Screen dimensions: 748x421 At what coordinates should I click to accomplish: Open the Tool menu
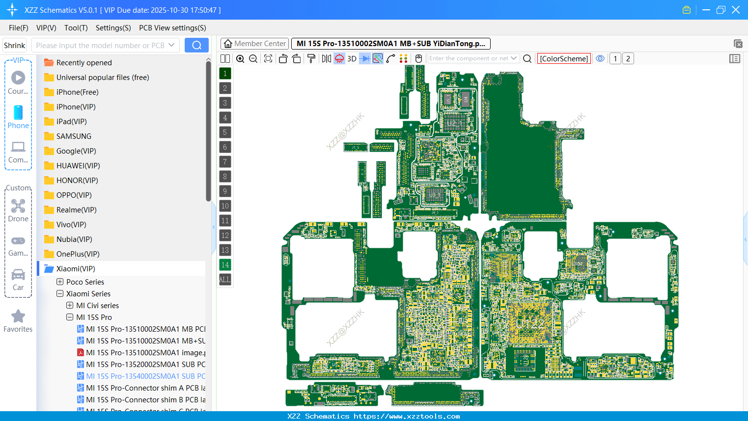(76, 28)
